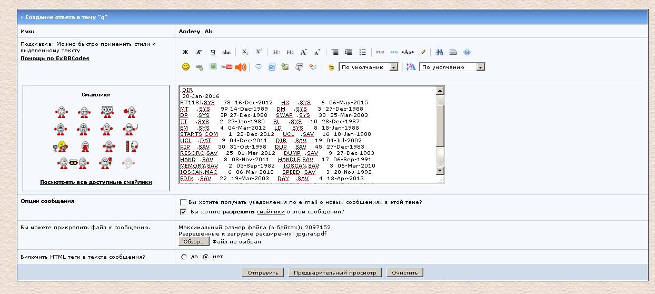Image resolution: width=655 pixels, height=294 pixels.
Task: Click the "Предварительный просмотр" button
Action: point(335,272)
